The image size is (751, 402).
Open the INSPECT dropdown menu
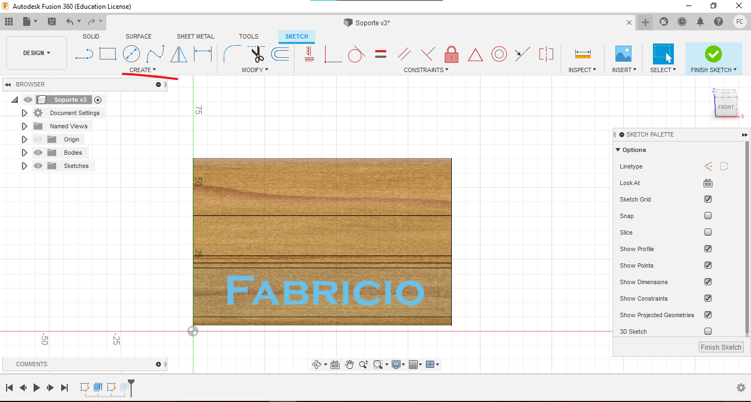(582, 70)
